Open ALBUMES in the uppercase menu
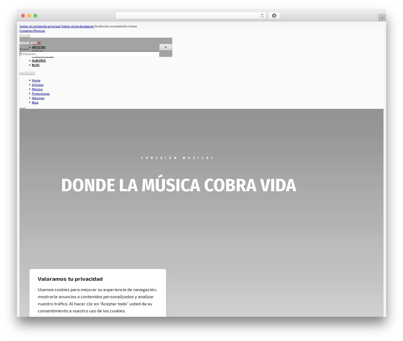The width and height of the screenshot is (403, 341). tap(39, 60)
